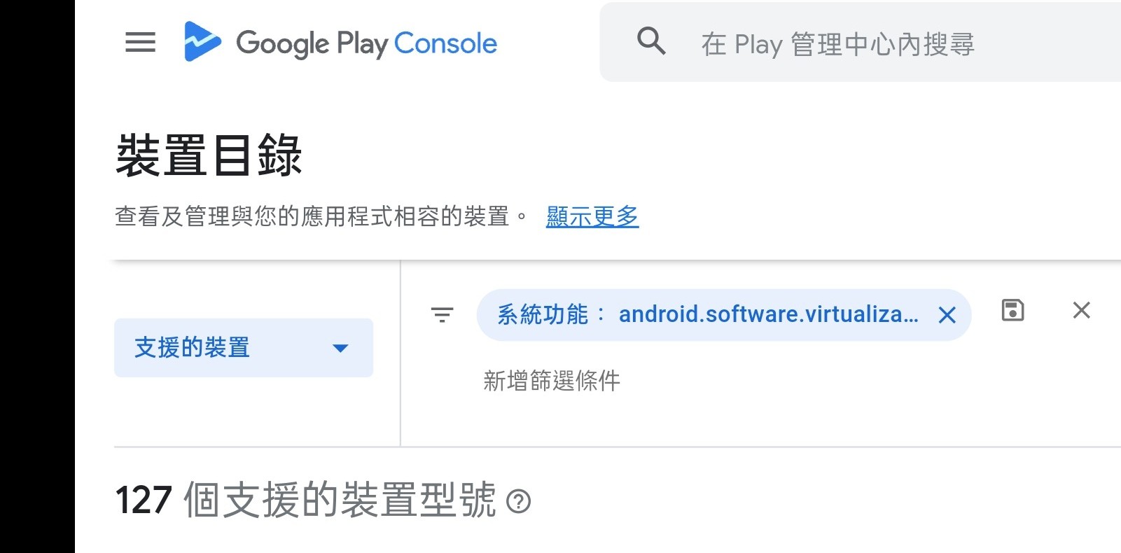Click the 新增篩選條件 filter input

[x=552, y=381]
